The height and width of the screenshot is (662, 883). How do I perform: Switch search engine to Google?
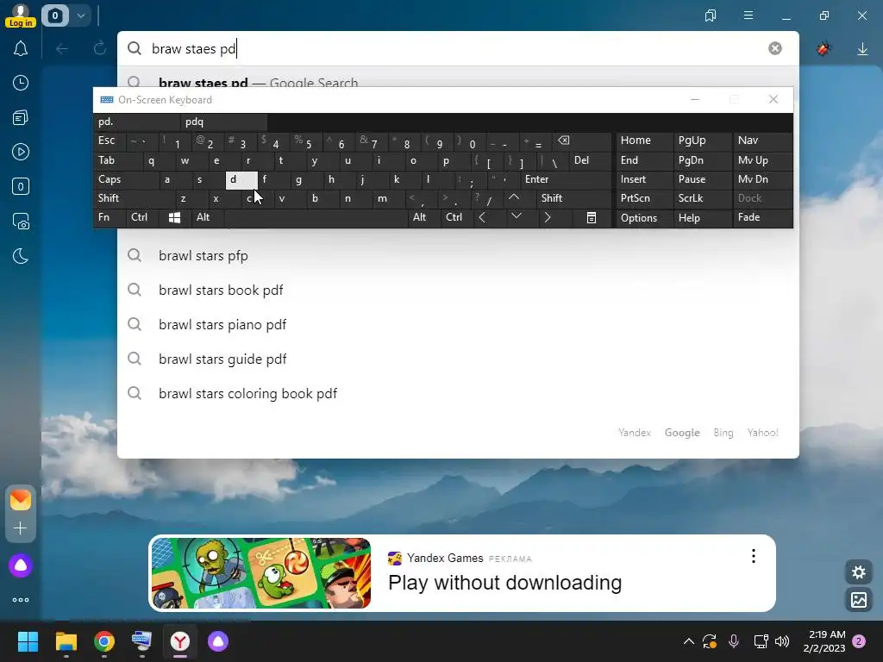[x=682, y=433]
